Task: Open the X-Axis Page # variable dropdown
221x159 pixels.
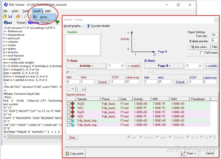Action: 164,66
